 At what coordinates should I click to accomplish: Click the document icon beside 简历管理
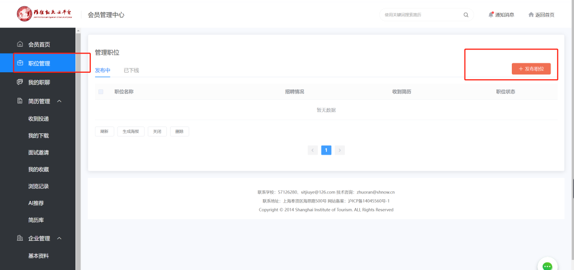(20, 100)
